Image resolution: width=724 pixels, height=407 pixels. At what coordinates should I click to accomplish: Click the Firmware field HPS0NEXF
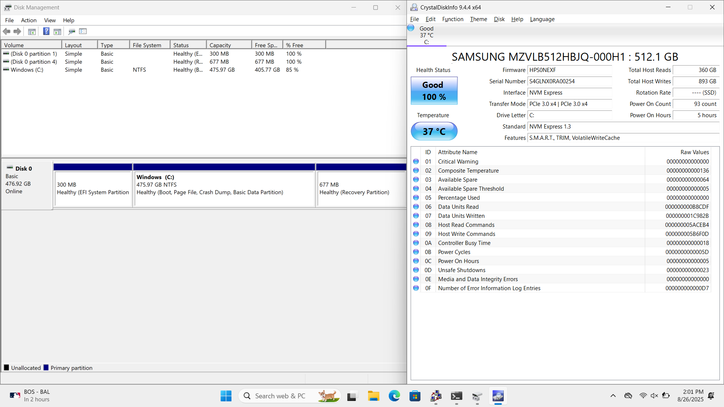(x=570, y=70)
